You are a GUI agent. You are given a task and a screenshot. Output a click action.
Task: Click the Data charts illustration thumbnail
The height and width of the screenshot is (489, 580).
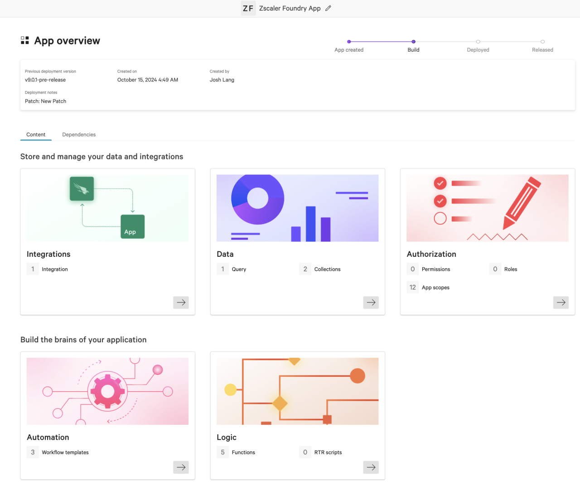(x=297, y=208)
